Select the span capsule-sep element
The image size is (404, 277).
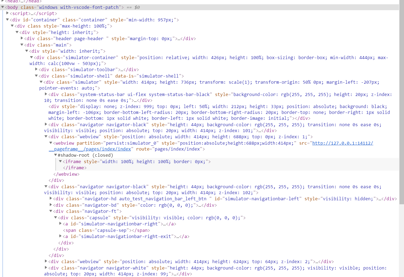click(x=106, y=230)
